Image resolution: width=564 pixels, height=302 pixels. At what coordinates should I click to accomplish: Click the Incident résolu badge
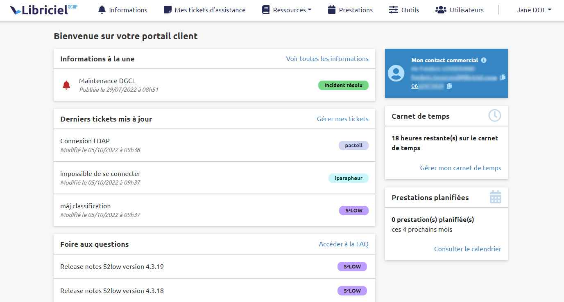[343, 85]
